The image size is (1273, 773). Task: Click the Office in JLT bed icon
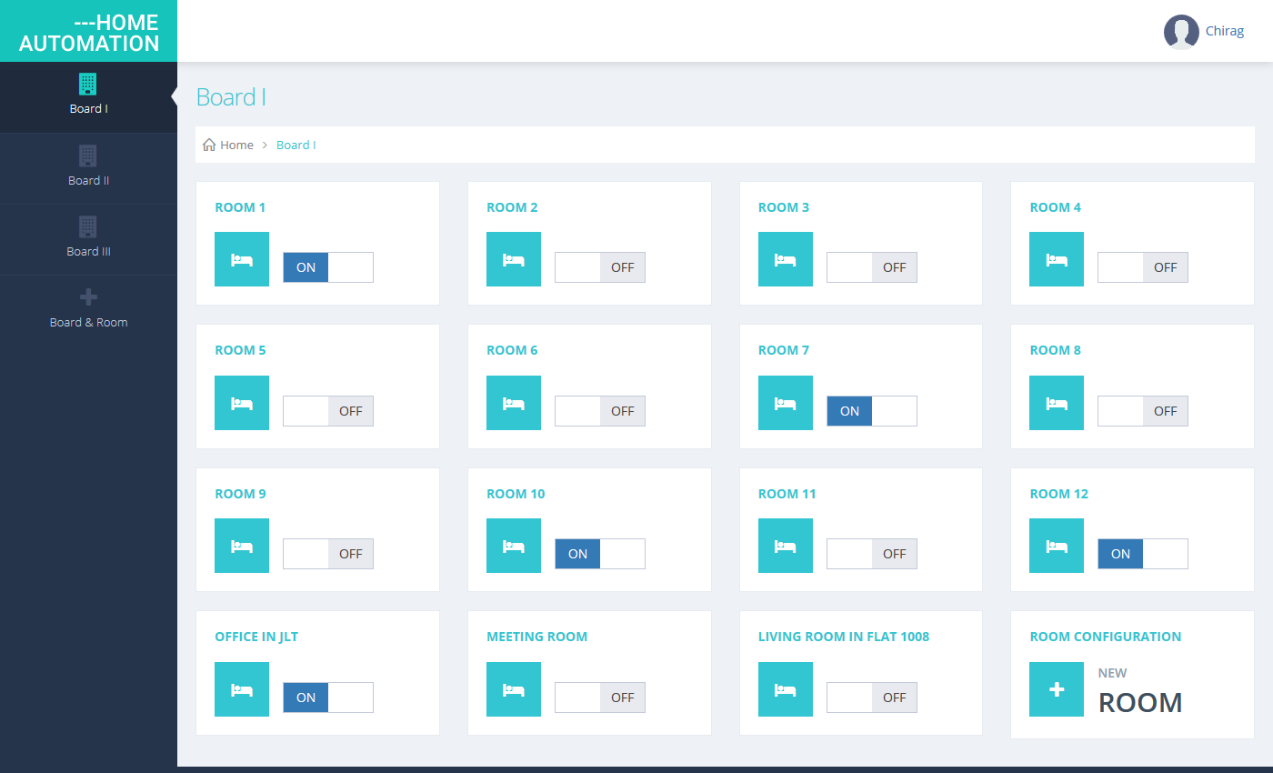coord(242,689)
